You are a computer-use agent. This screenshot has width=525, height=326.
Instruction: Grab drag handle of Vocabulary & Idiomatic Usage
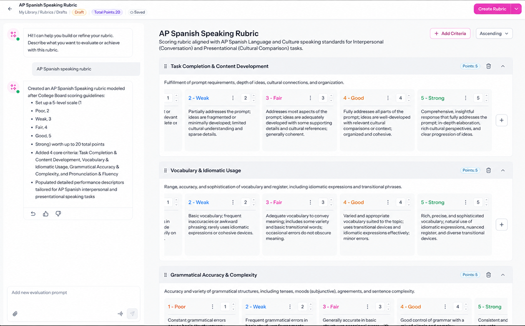click(166, 171)
